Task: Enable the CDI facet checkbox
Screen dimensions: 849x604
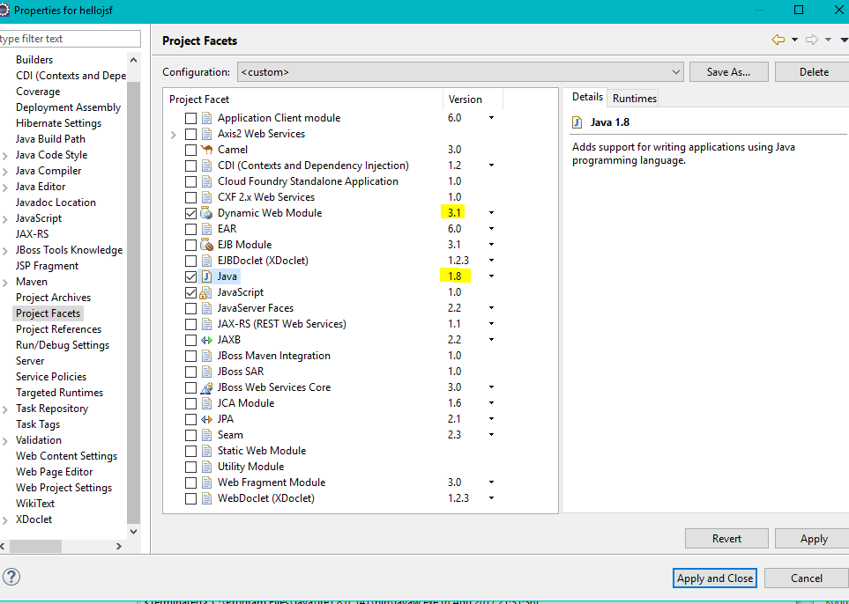Action: tap(190, 166)
